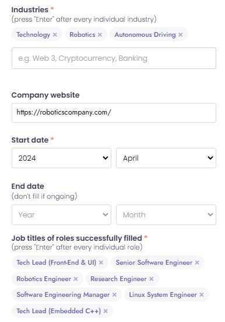Delete Software Engineering Manager role tag
Viewport: 225px width, 322px height.
pos(114,295)
